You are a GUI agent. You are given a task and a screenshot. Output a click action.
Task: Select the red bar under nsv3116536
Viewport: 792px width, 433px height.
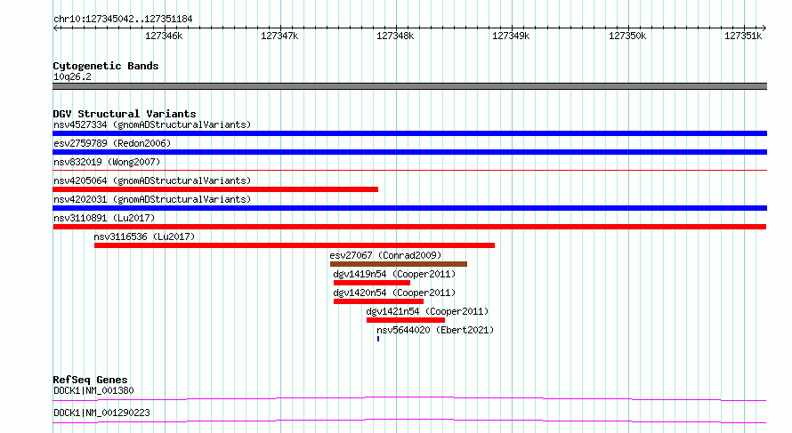pos(295,245)
